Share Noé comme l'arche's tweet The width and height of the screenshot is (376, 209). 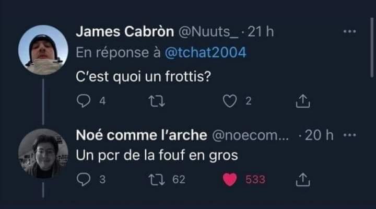point(303,180)
